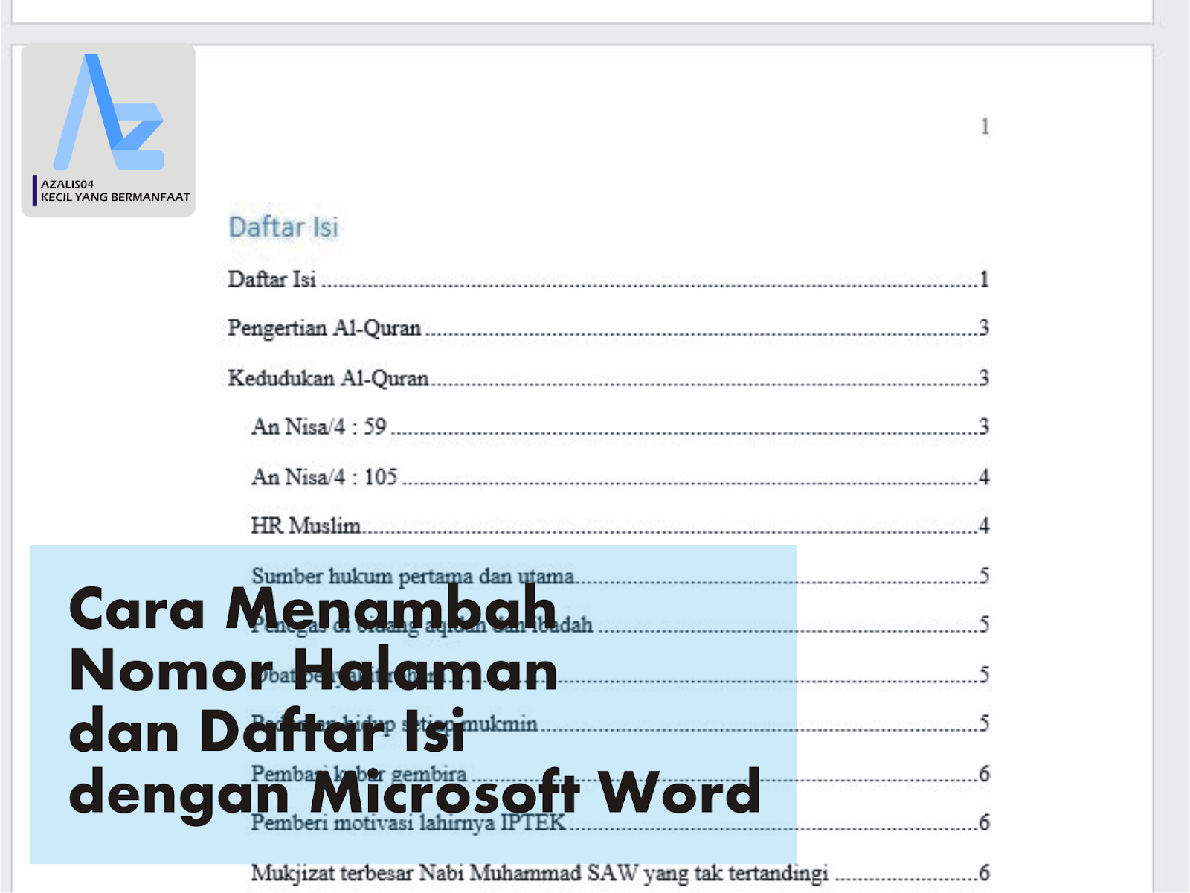Click the 'KECIL YANG BERMANFAAT' tagline

coord(115,198)
